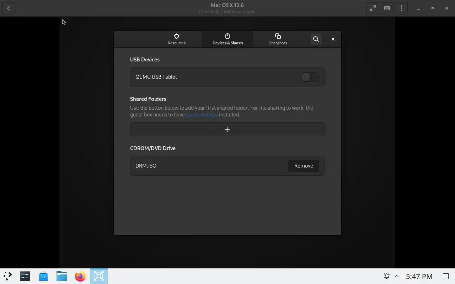The height and width of the screenshot is (284, 455).
Task: Open notifications bell in system tray
Action: [x=386, y=276]
